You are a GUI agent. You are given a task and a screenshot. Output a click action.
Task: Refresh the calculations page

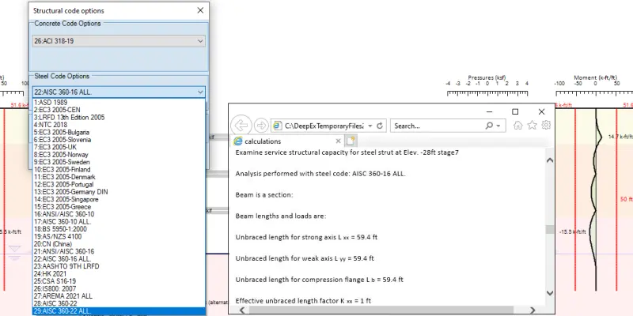point(380,126)
